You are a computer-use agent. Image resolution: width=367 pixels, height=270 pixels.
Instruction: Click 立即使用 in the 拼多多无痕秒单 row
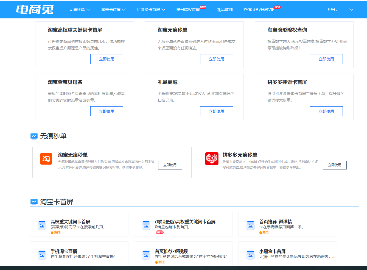coord(335,165)
